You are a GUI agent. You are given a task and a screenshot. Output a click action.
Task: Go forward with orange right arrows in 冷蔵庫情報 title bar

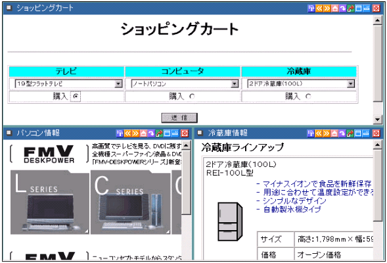click(x=327, y=133)
